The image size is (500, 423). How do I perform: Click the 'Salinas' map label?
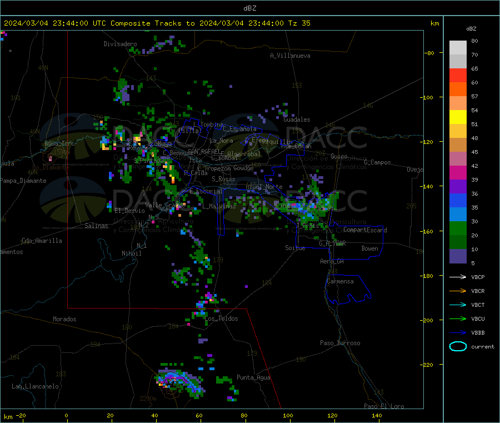coord(96,226)
